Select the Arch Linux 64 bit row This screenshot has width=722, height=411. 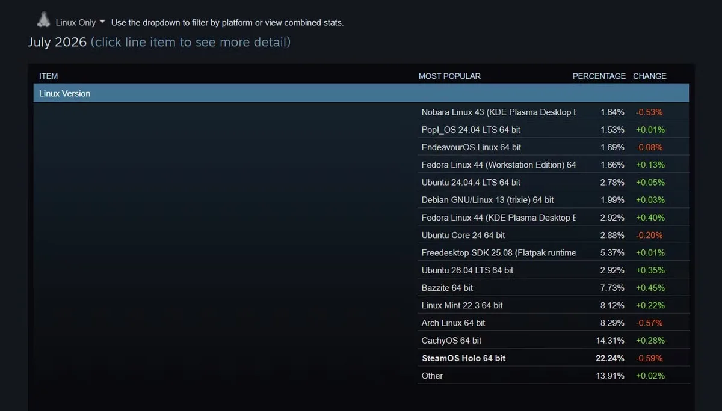(554, 323)
